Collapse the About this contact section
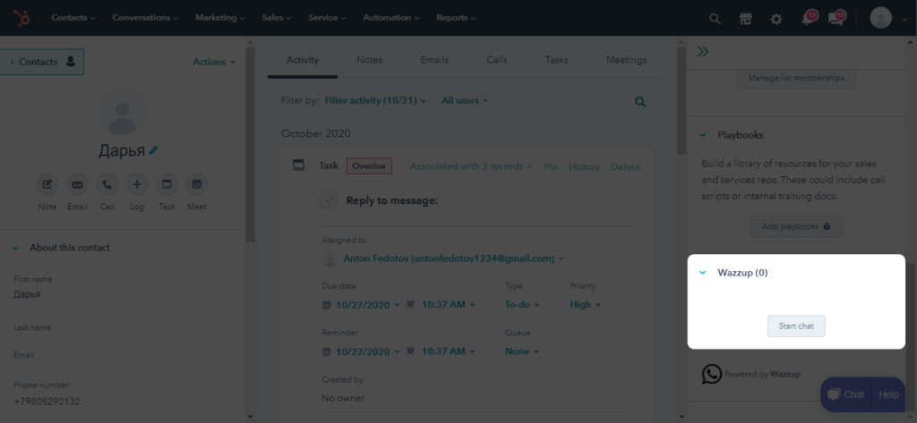Image resolution: width=917 pixels, height=423 pixels. pyautogui.click(x=15, y=248)
